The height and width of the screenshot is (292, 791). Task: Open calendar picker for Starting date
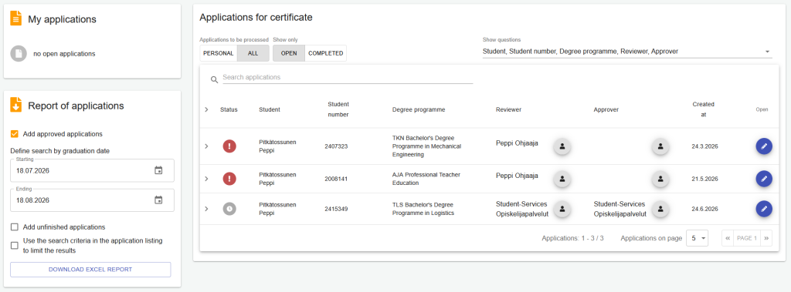[x=158, y=171]
